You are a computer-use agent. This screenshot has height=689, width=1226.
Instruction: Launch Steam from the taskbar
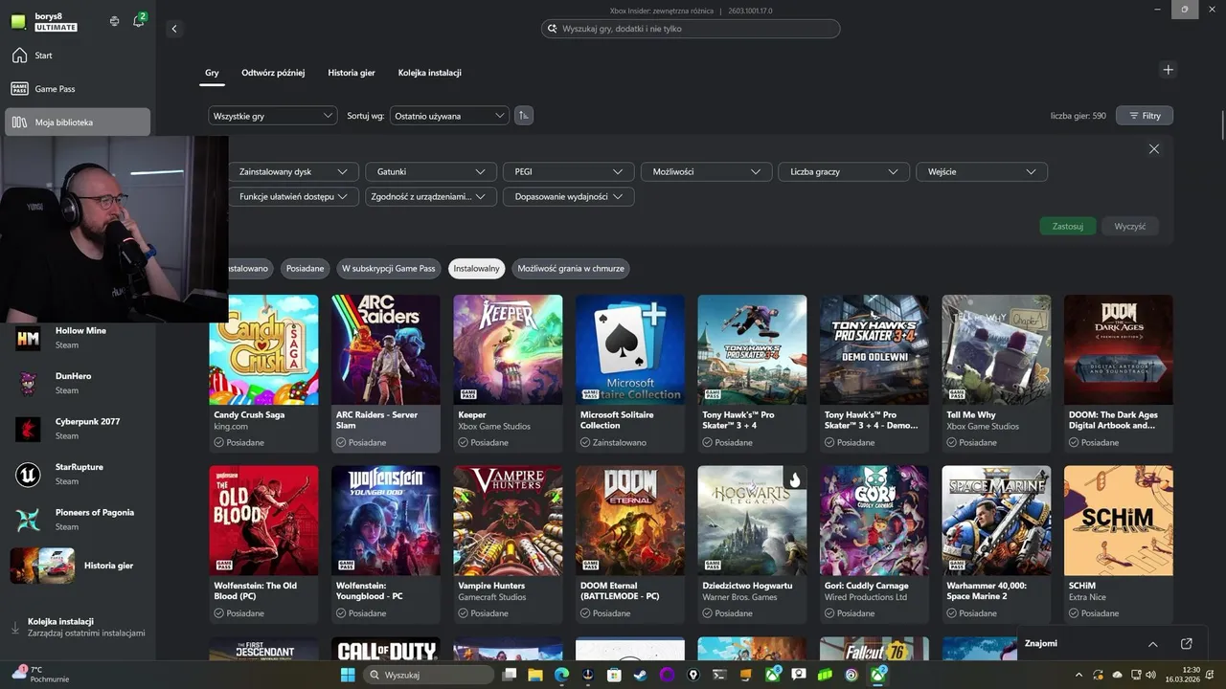(x=640, y=675)
